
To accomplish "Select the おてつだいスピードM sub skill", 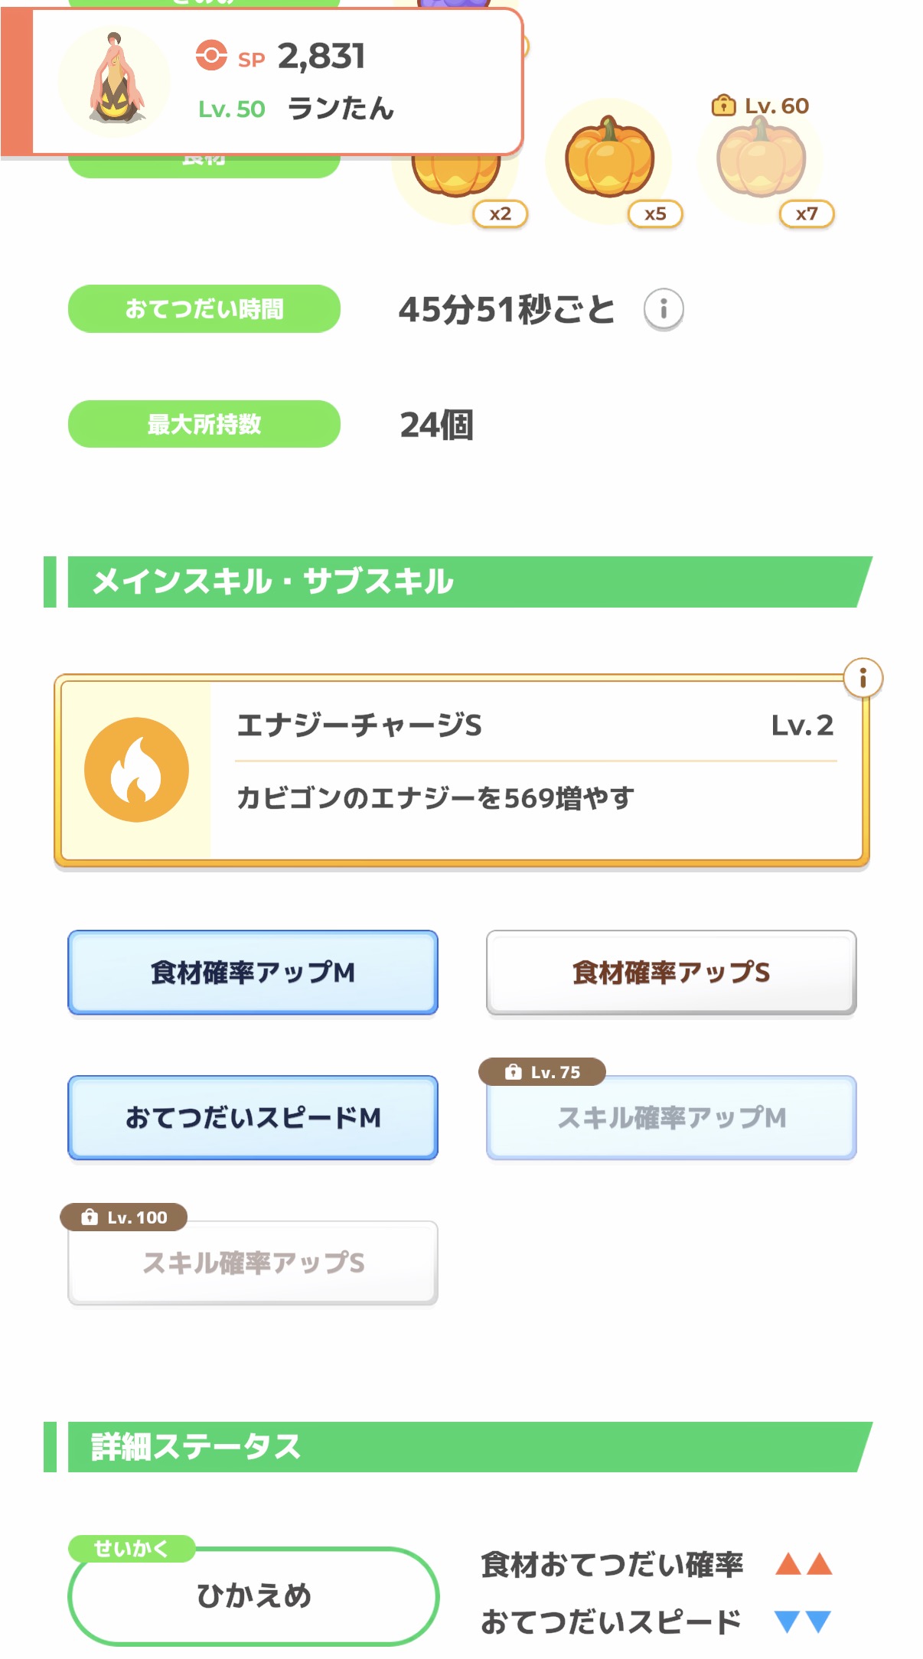I will point(253,1118).
